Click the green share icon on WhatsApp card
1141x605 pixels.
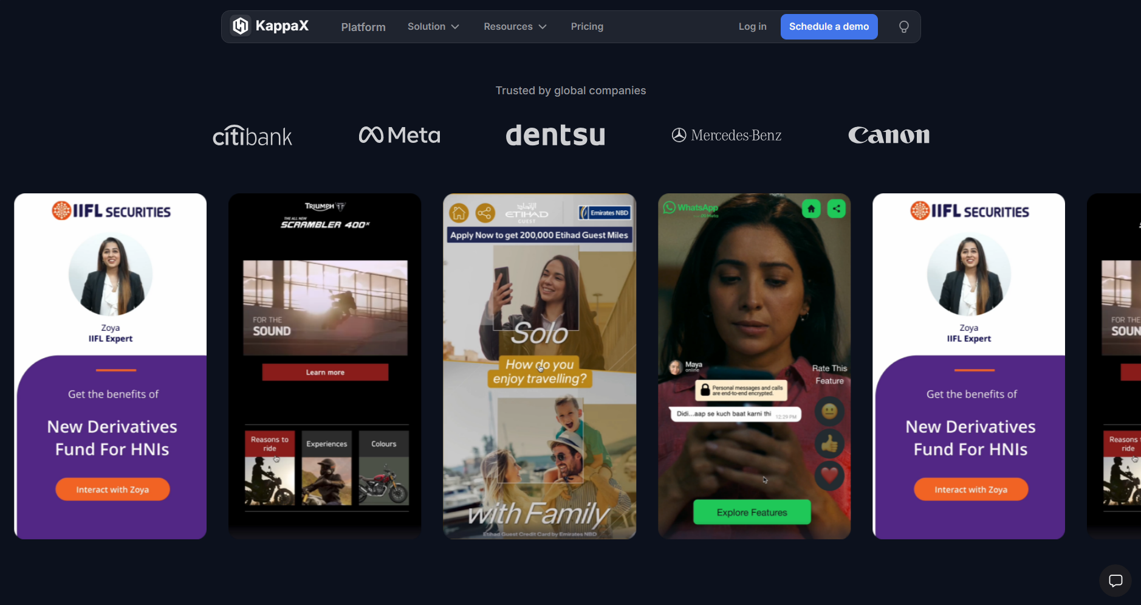[837, 209]
